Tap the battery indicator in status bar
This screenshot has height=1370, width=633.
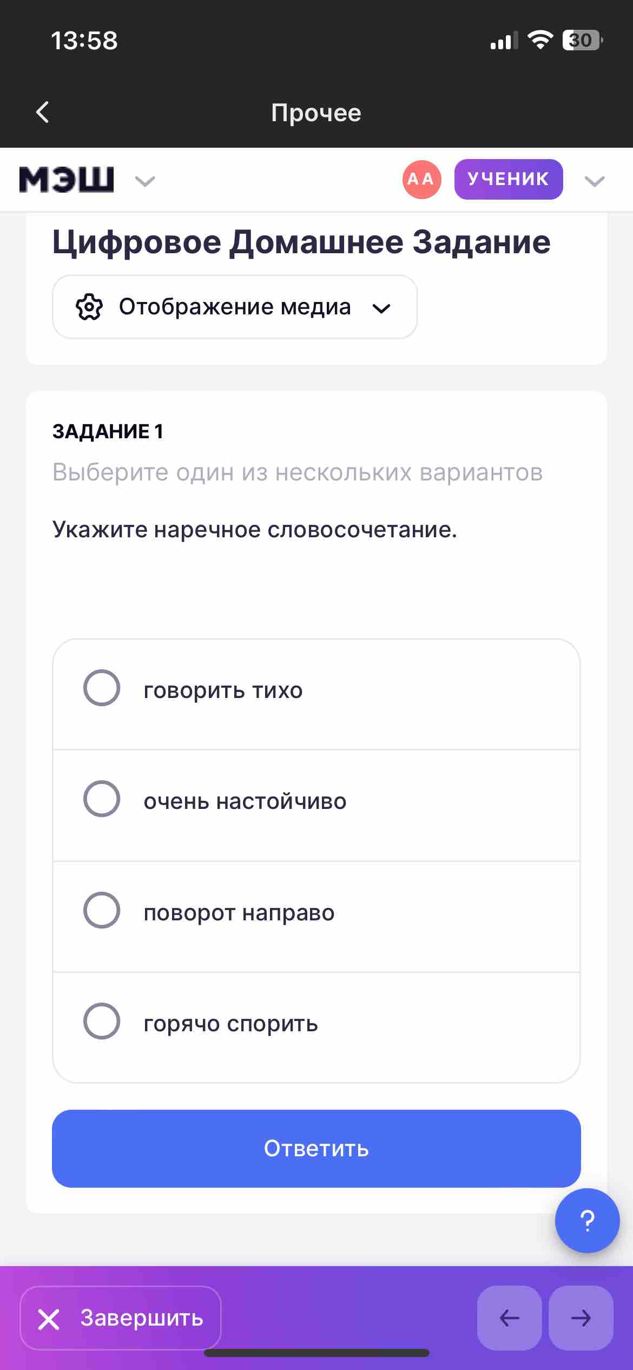(583, 40)
